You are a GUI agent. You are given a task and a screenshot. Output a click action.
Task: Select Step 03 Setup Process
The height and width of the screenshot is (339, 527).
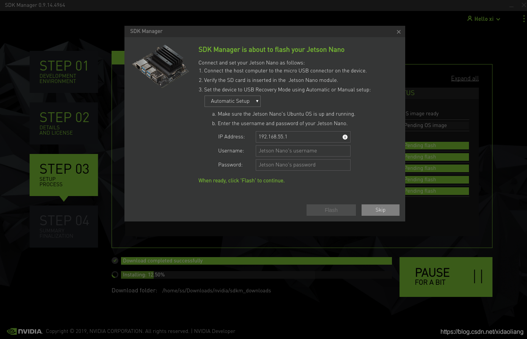tap(64, 175)
